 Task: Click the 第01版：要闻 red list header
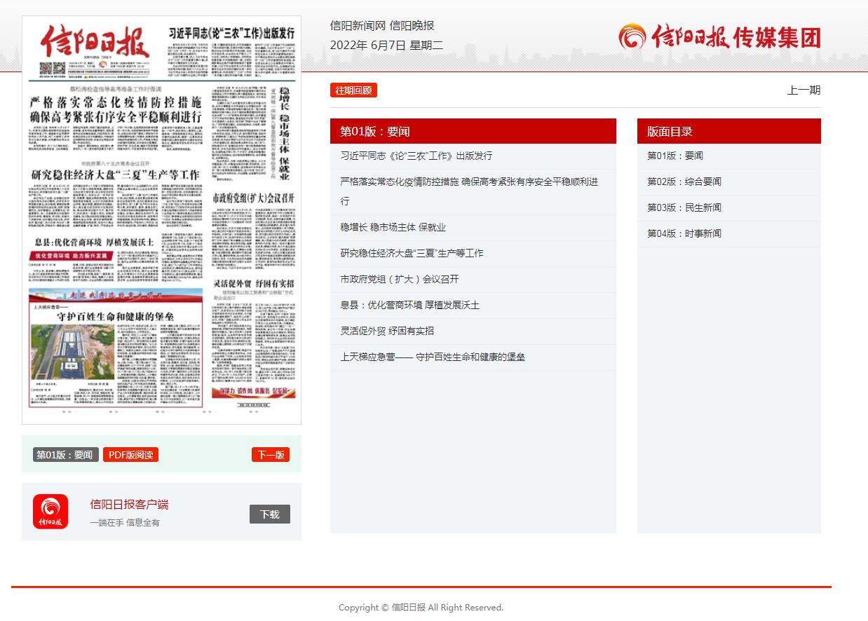click(473, 131)
